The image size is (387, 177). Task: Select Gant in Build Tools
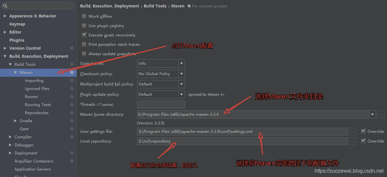point(24,129)
